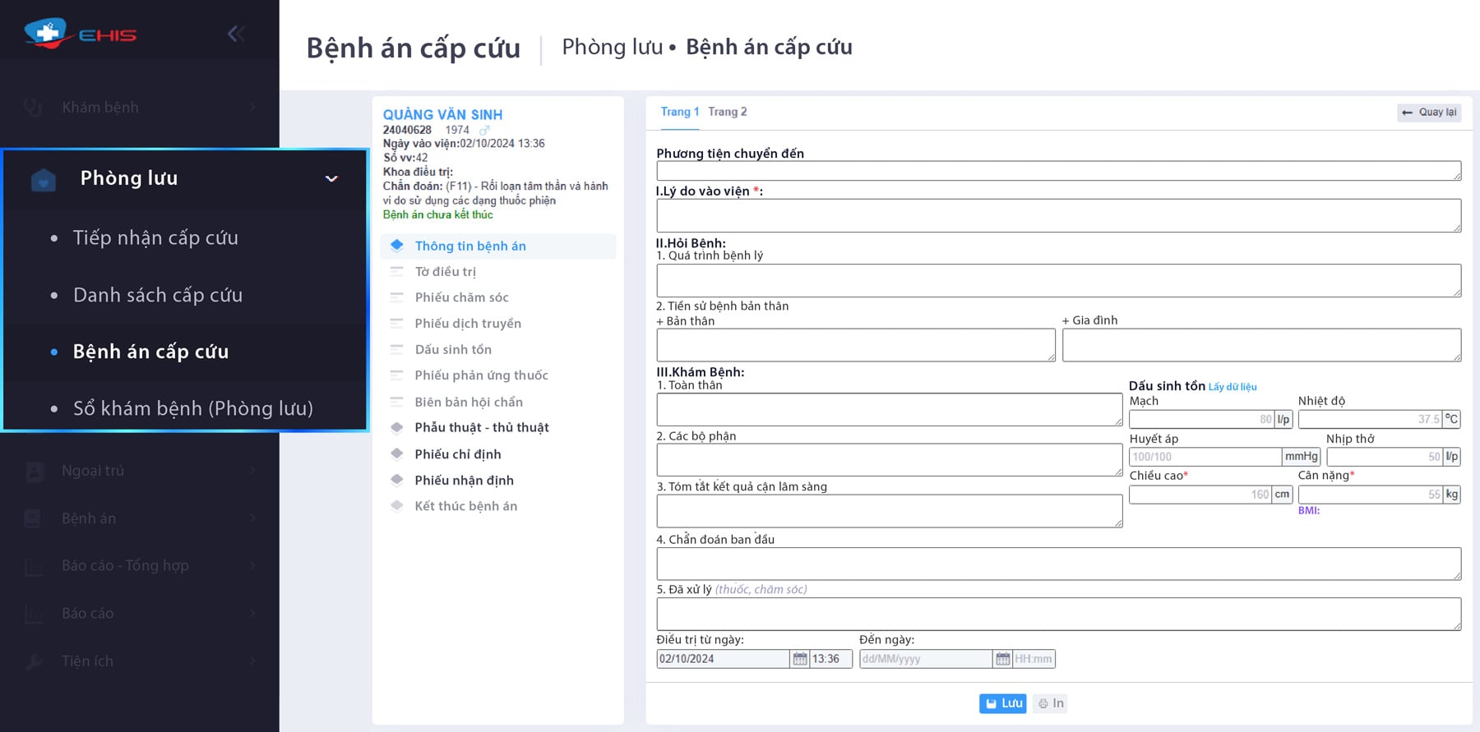Image resolution: width=1480 pixels, height=732 pixels.
Task: Collapse the Phòng lưu menu chevron
Action: (x=331, y=178)
